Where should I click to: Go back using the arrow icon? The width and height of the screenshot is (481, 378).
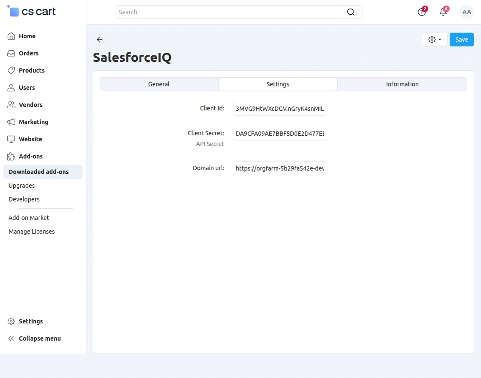(99, 39)
